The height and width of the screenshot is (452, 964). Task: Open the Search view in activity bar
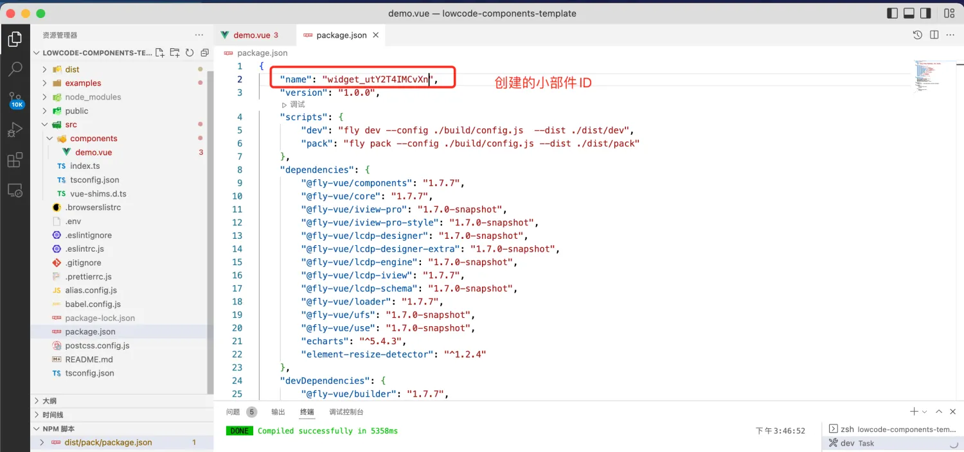pos(15,69)
